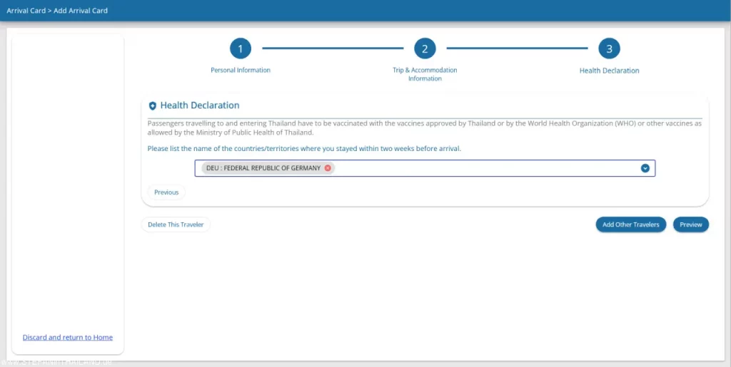Image resolution: width=731 pixels, height=367 pixels.
Task: Expand the country list dropdown arrow
Action: click(x=645, y=168)
